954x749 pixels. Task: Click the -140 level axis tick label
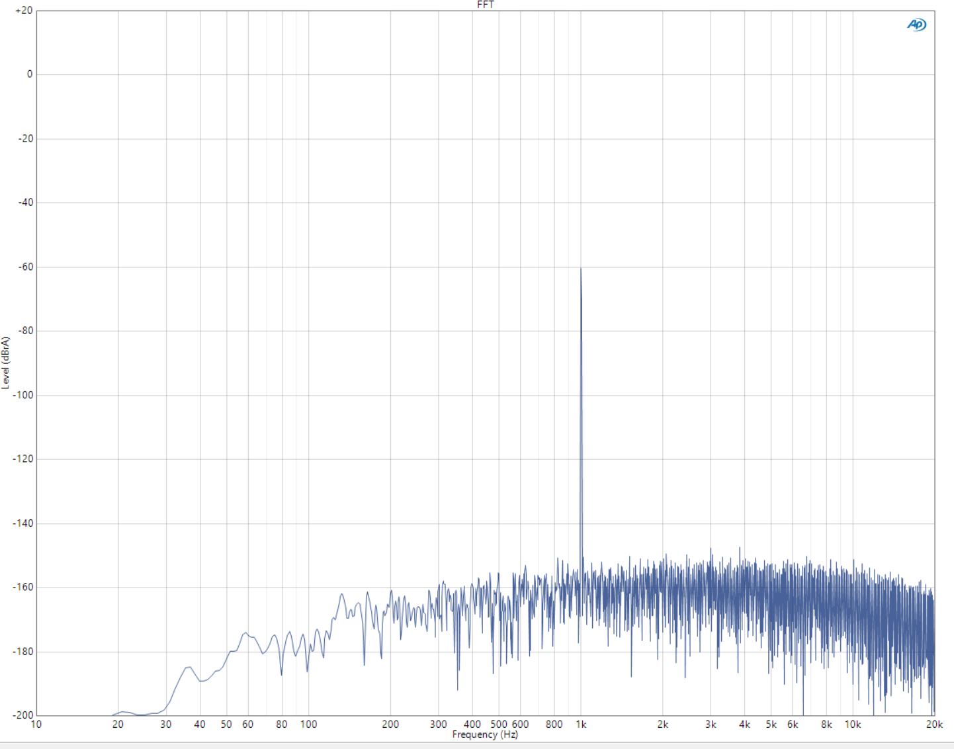click(23, 523)
